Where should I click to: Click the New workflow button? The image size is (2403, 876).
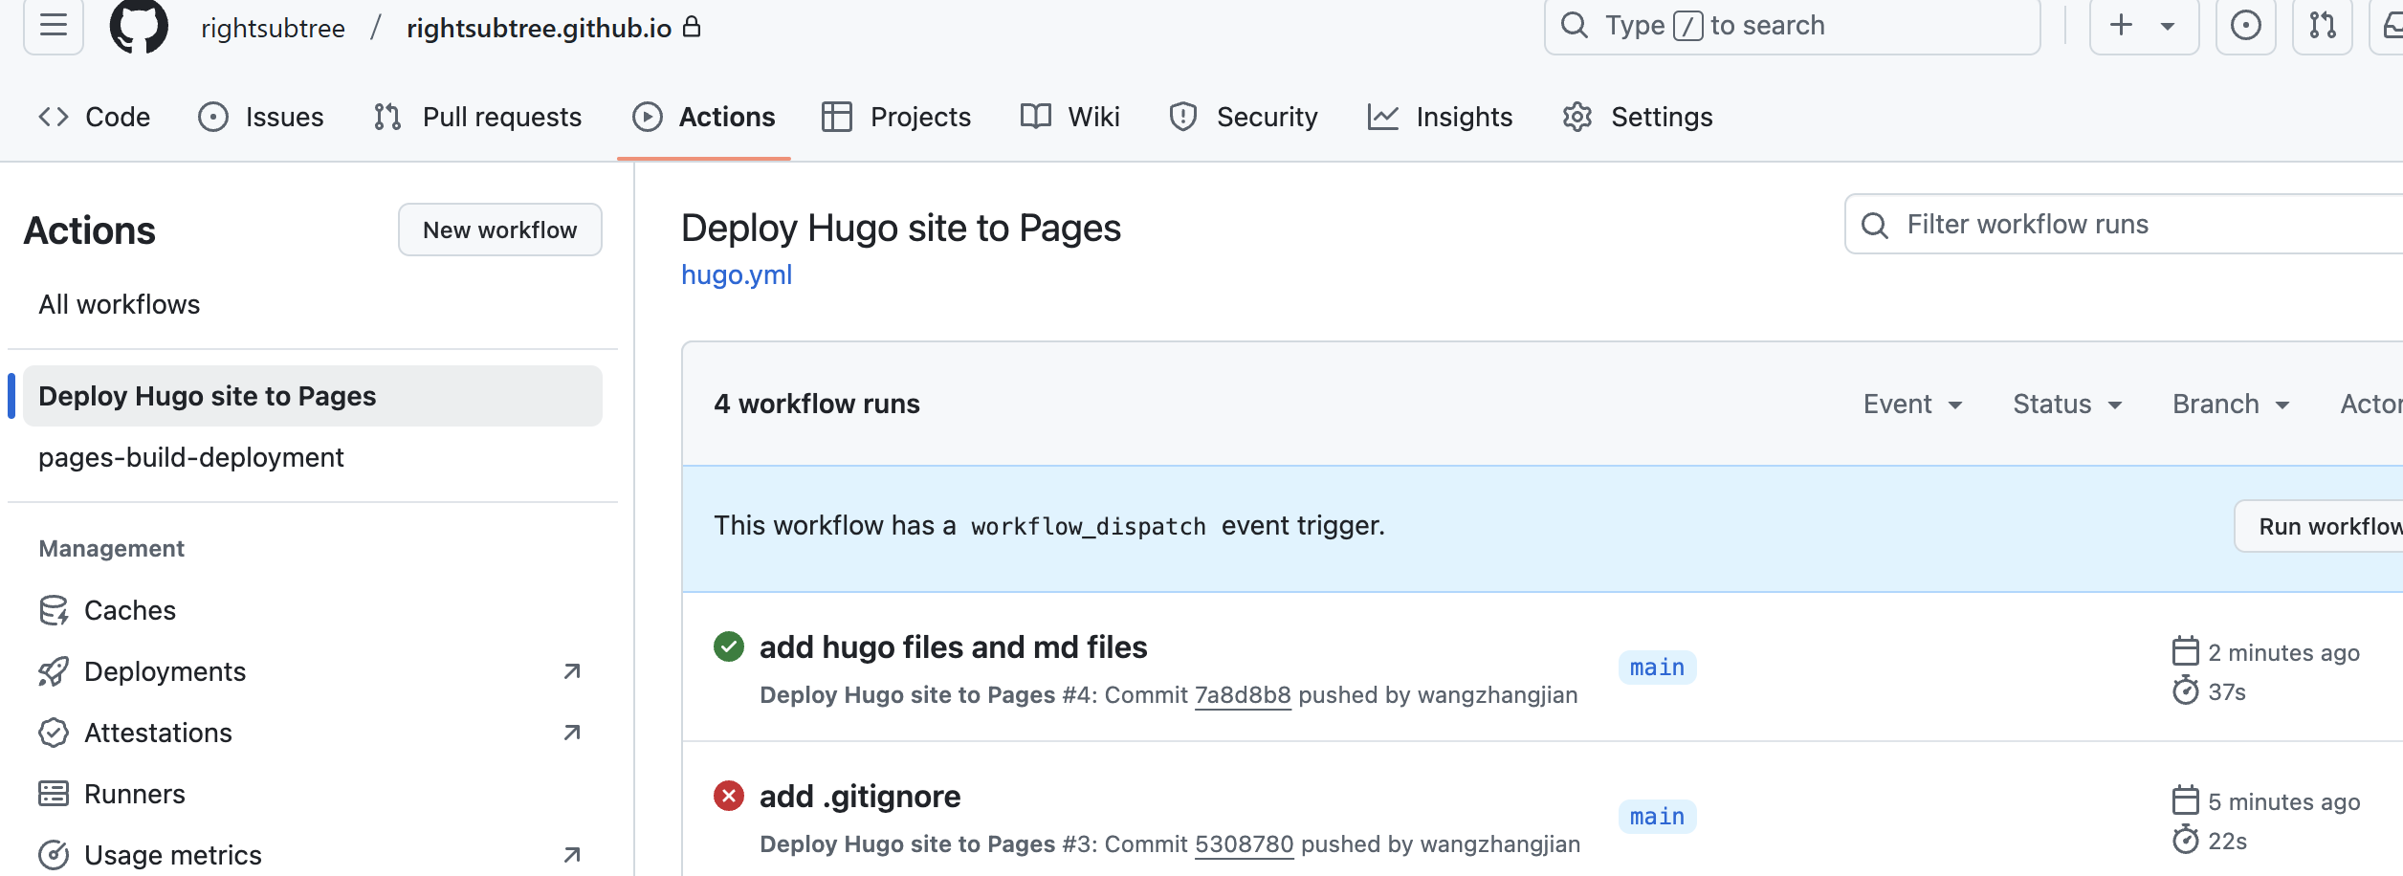500,230
